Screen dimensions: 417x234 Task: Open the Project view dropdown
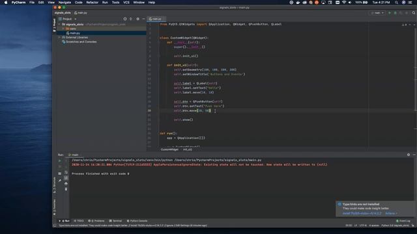pyautogui.click(x=68, y=19)
